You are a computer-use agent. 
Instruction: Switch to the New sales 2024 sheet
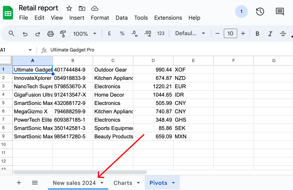(x=74, y=183)
